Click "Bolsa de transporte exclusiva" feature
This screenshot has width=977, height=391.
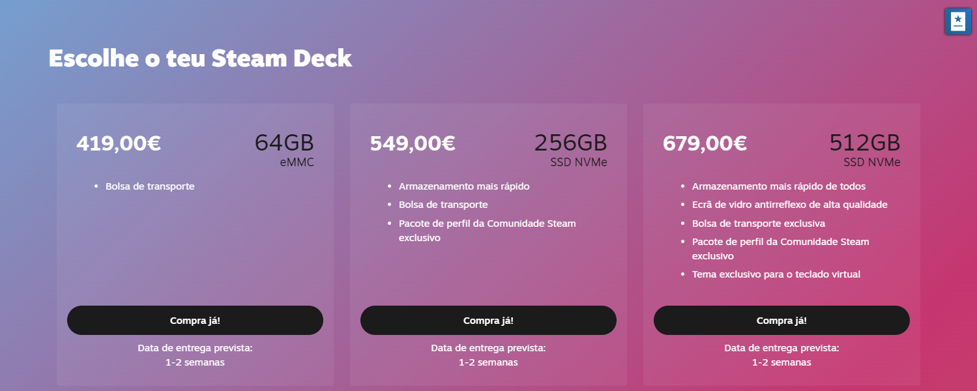(759, 224)
